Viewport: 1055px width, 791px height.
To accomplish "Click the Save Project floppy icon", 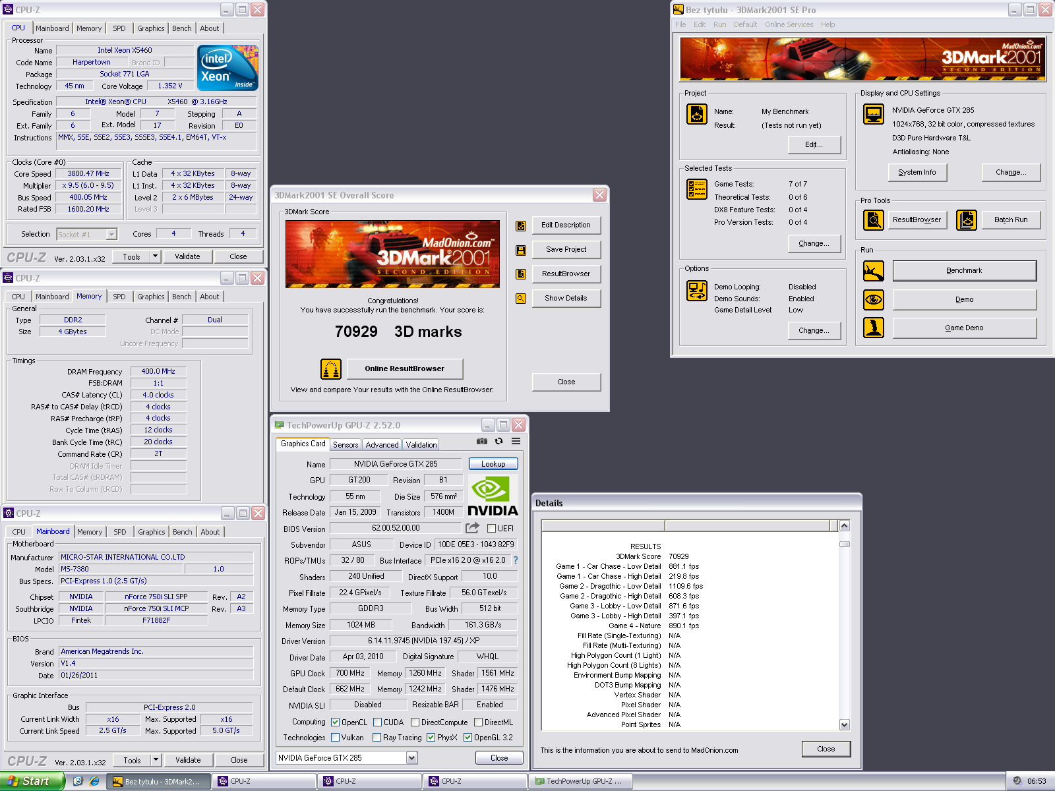I will click(x=521, y=250).
